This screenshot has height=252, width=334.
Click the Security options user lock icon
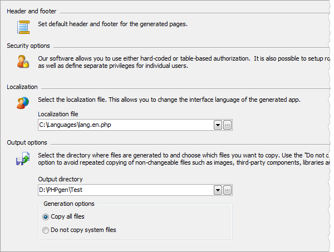pyautogui.click(x=23, y=61)
